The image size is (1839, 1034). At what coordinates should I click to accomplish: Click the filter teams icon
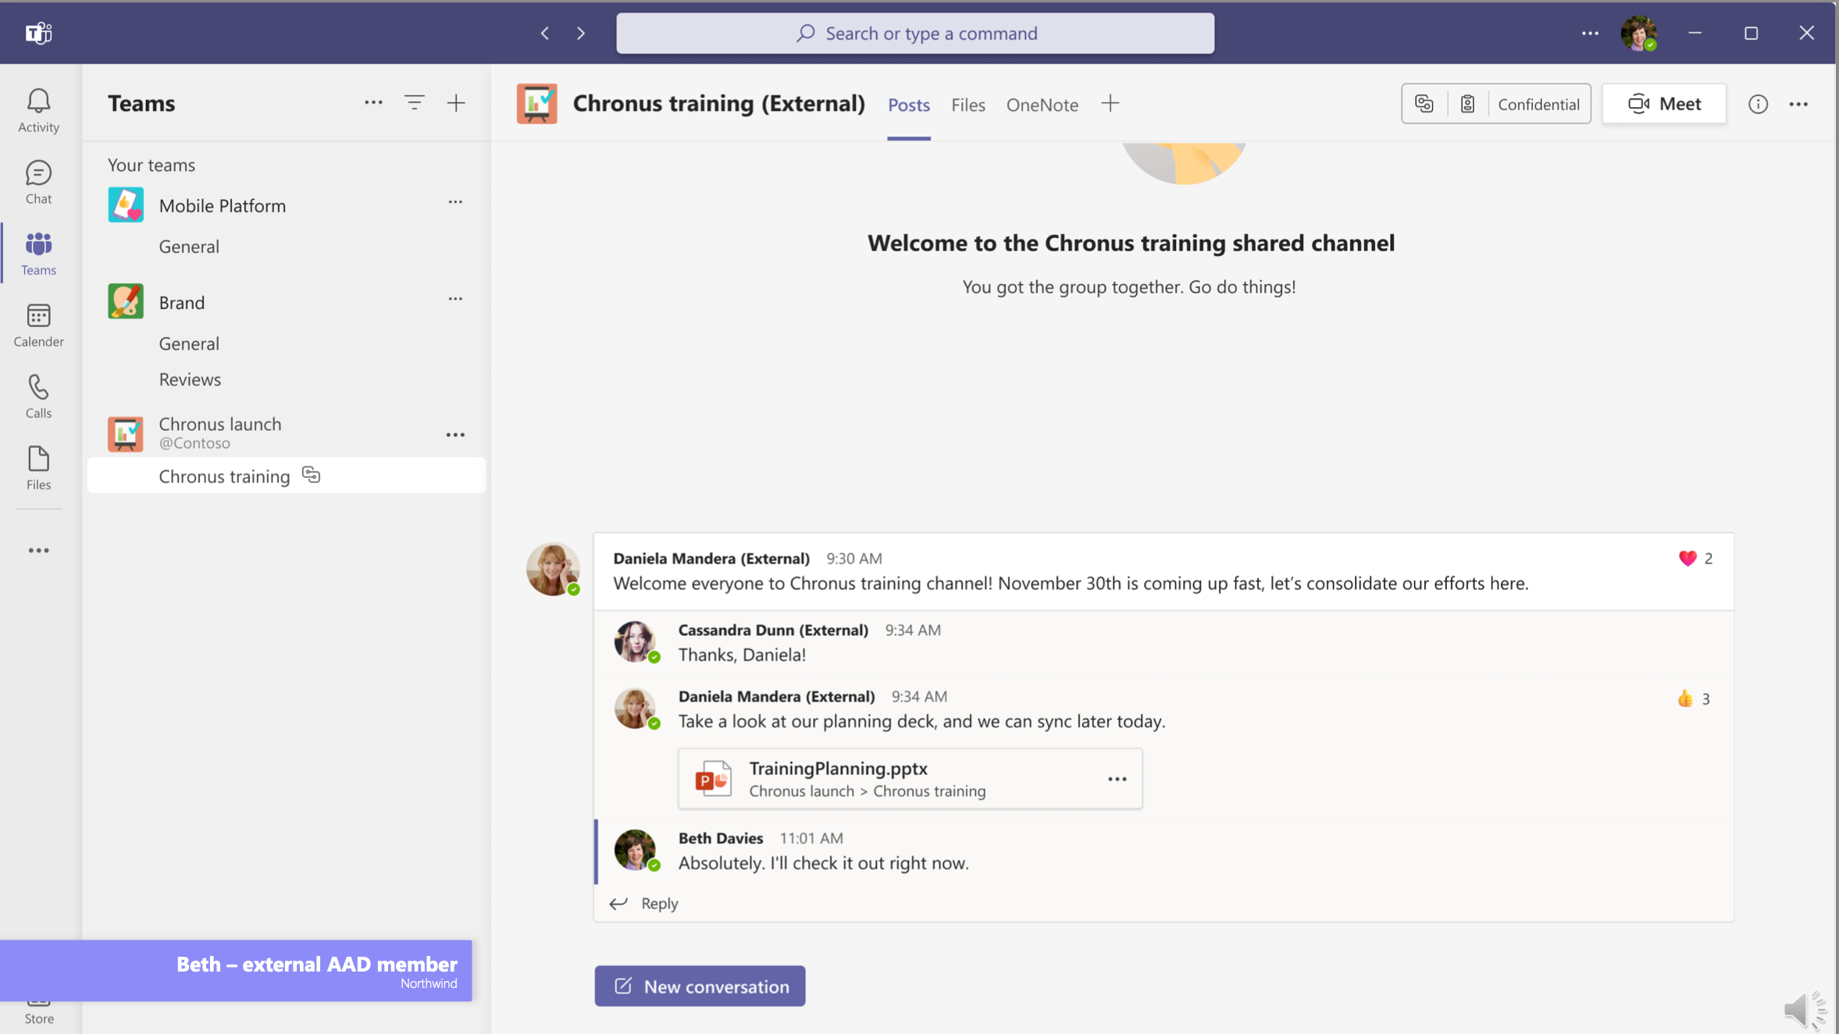coord(414,102)
